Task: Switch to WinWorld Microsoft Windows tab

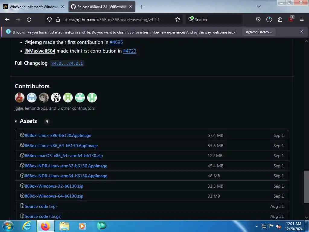Action: pyautogui.click(x=33, y=7)
